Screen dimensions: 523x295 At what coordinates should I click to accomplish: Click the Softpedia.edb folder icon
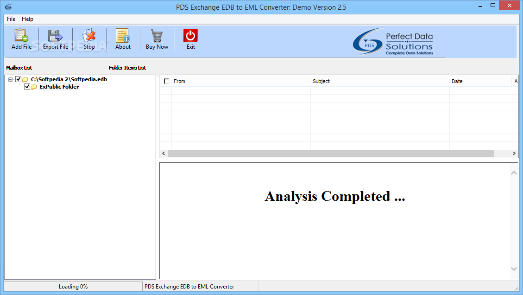pyautogui.click(x=25, y=79)
